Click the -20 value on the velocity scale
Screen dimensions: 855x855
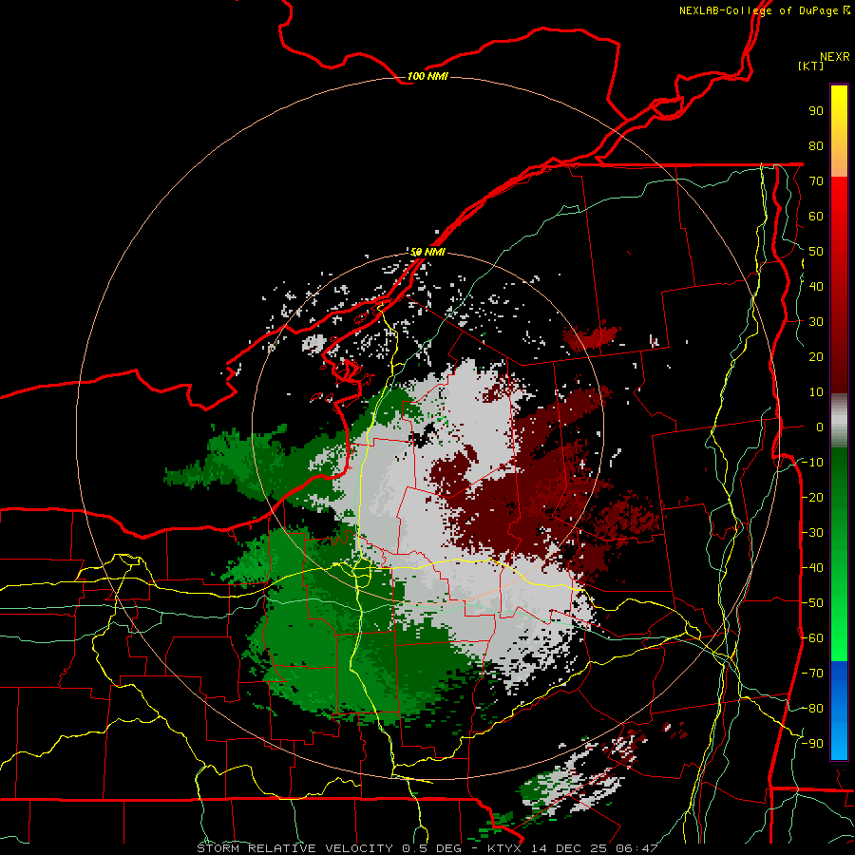[812, 498]
